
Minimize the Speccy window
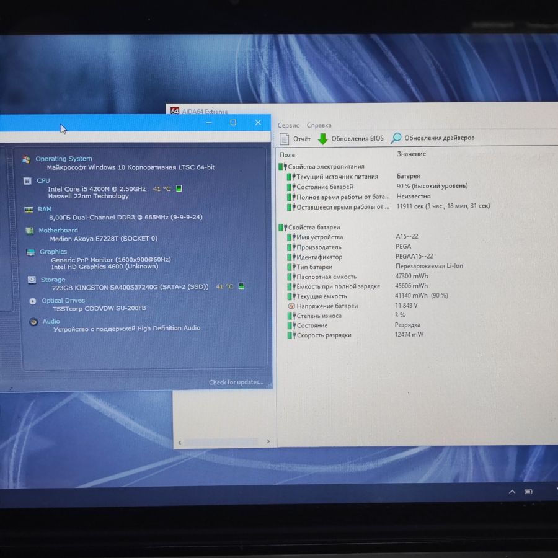(x=209, y=123)
